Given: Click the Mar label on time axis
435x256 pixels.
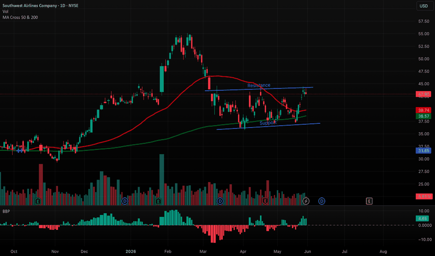Looking at the screenshot, I should [x=203, y=251].
